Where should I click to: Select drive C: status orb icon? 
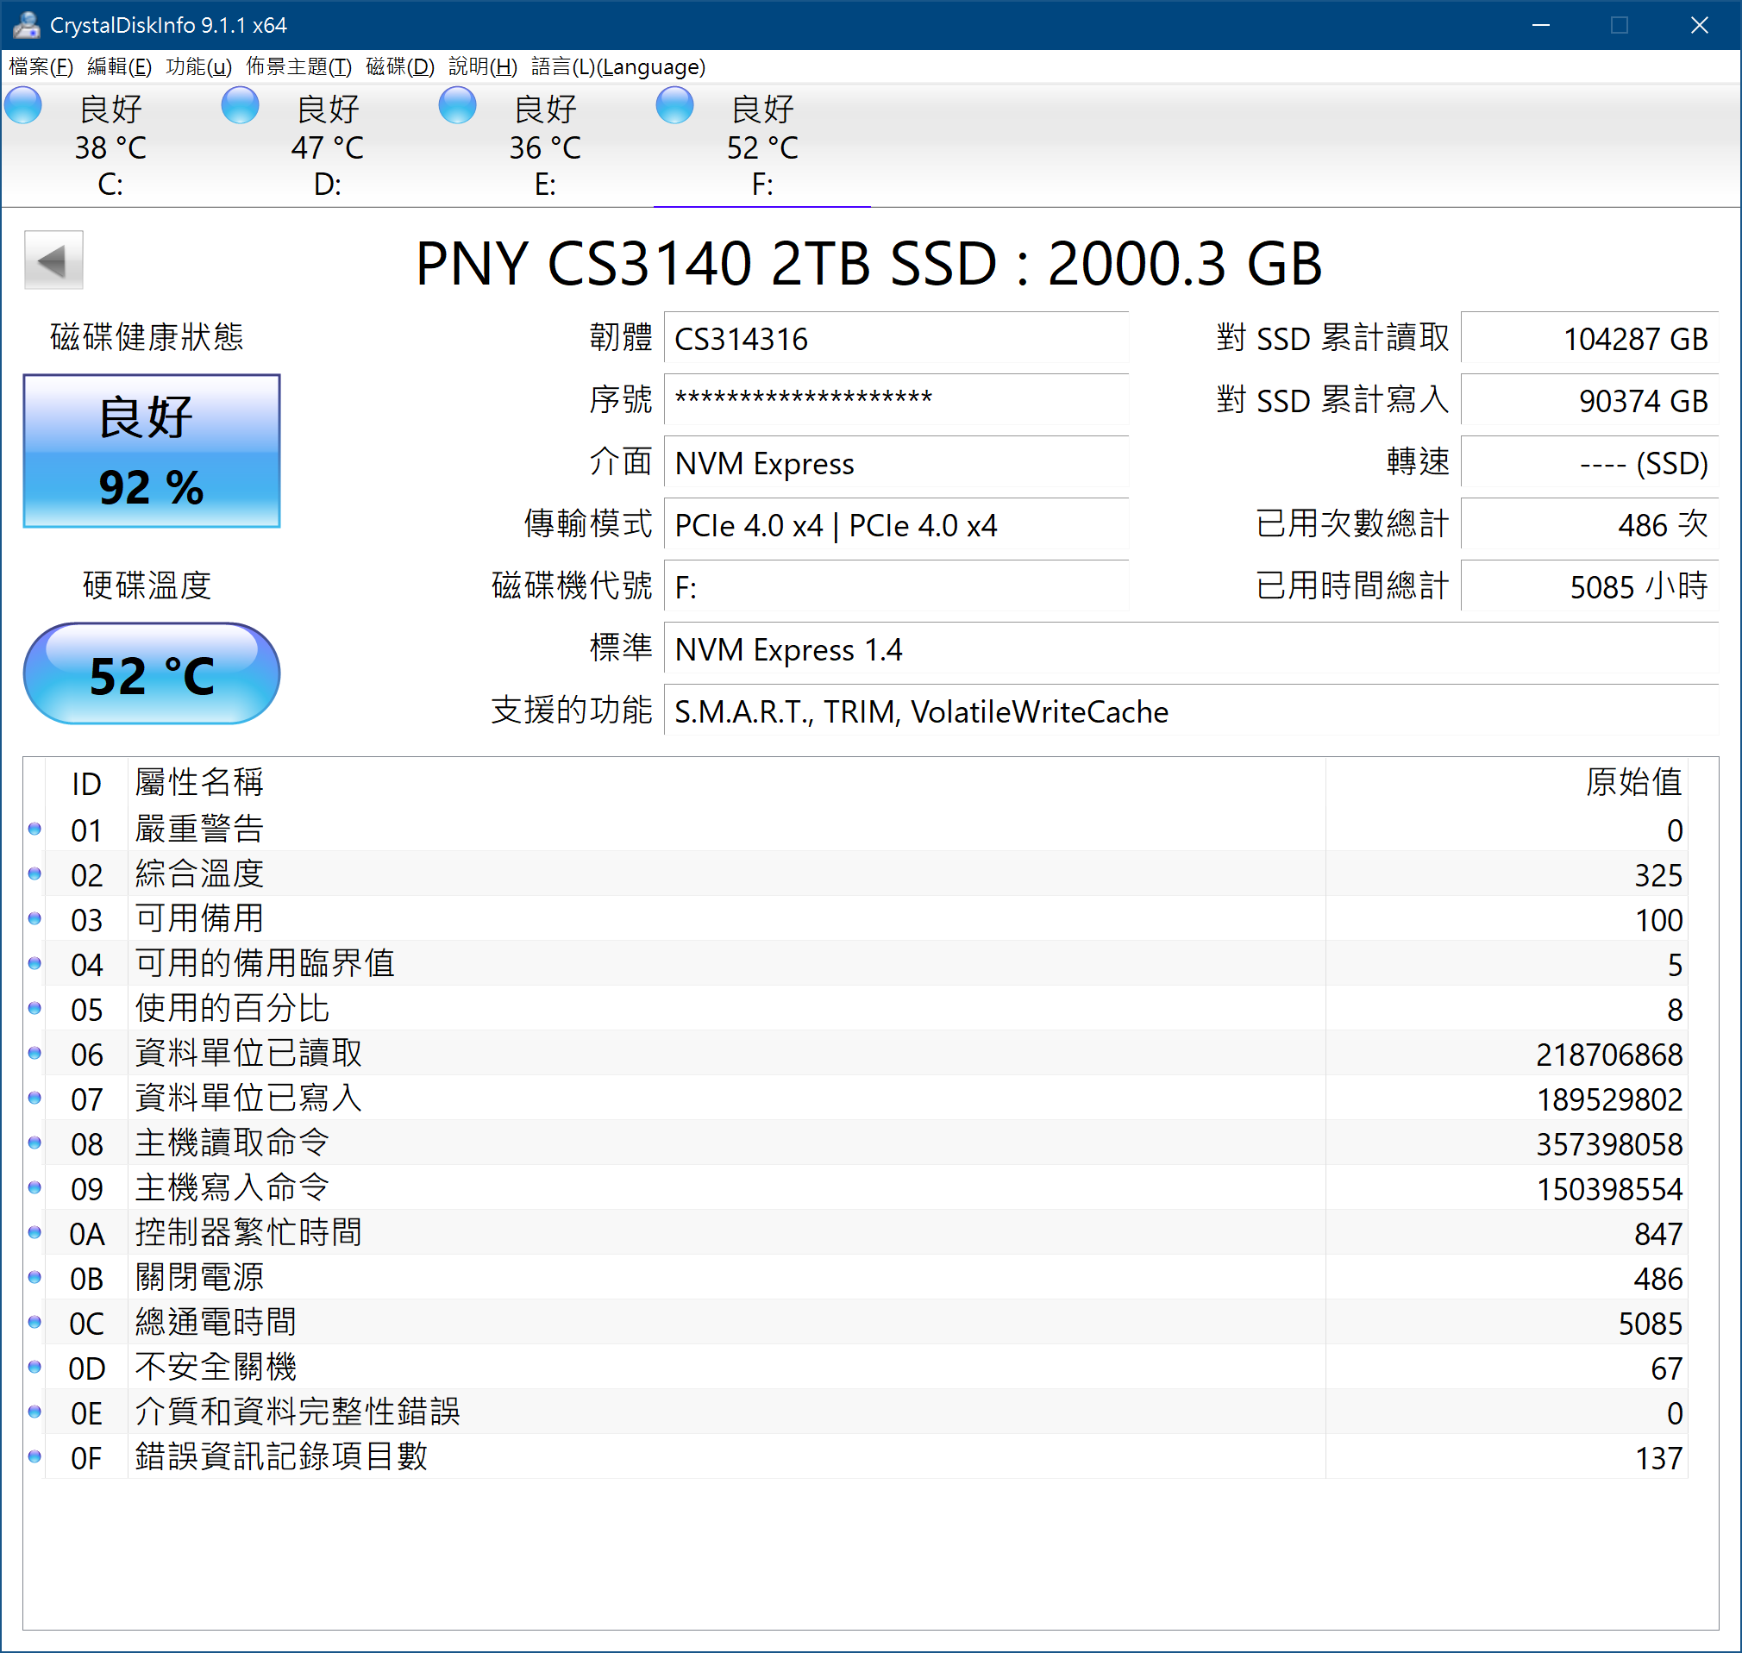[x=24, y=107]
